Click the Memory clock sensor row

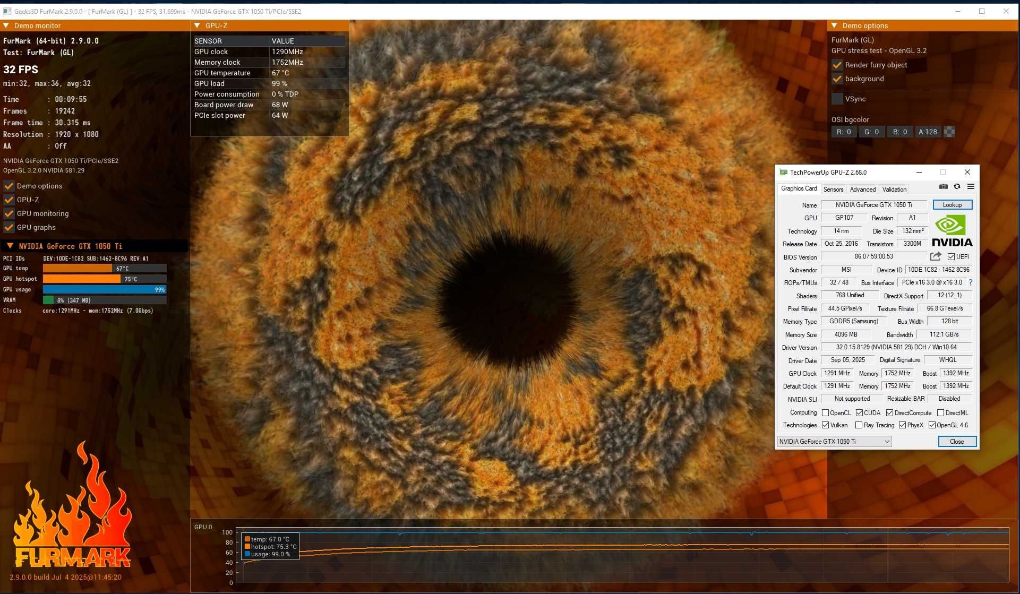click(269, 62)
